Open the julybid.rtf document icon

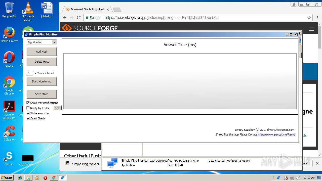[x=47, y=10]
